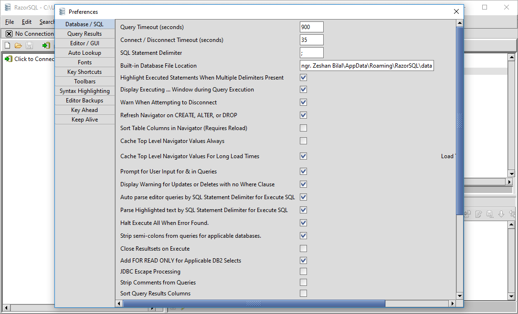Click the add-note icon in the results toolbar

pyautogui.click(x=478, y=214)
